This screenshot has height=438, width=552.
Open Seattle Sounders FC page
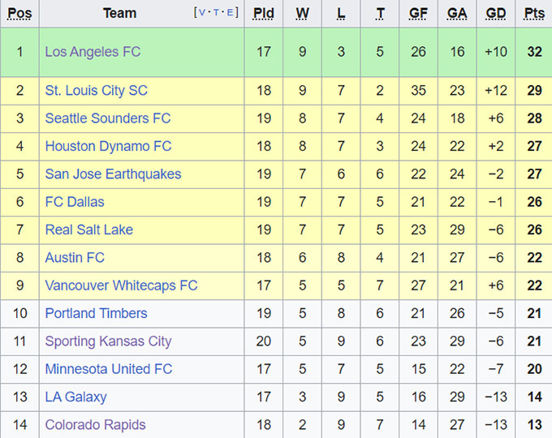(x=107, y=118)
